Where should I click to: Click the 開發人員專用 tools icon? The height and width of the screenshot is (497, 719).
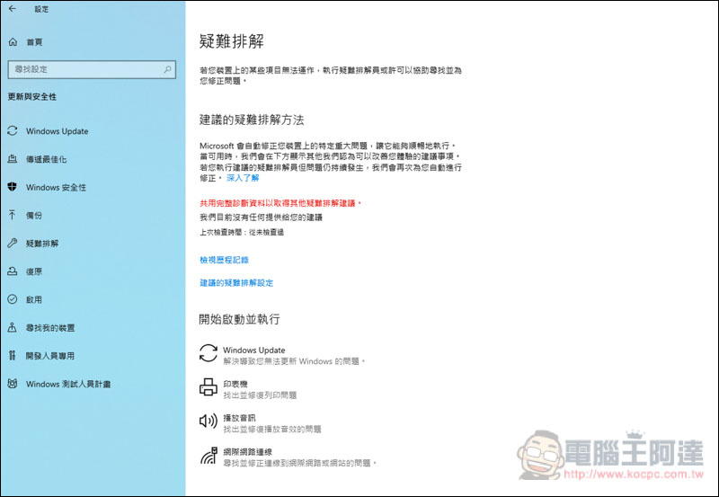click(13, 355)
